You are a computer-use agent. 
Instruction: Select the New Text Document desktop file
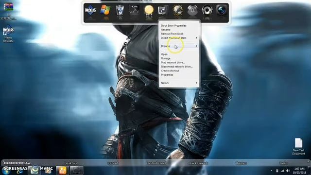click(298, 146)
